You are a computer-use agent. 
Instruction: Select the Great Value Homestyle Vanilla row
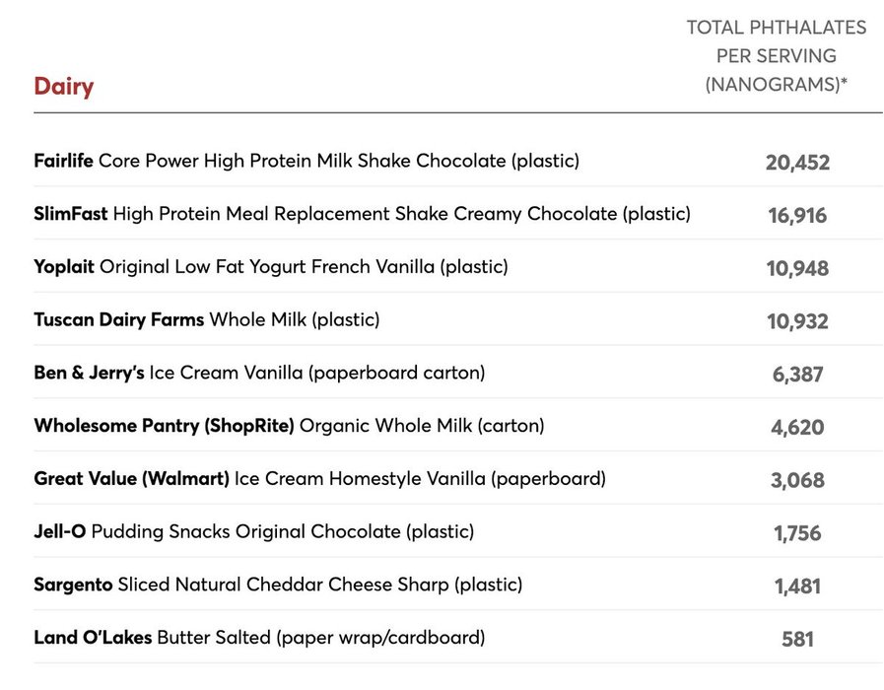pyautogui.click(x=458, y=479)
